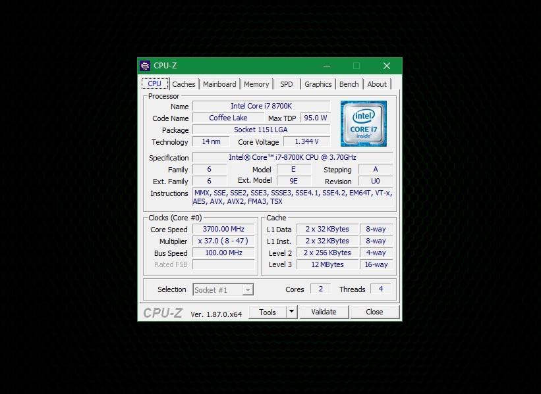Screen dimensions: 541x394
Task: Click the Max TDP value 95.0 W
Action: [x=316, y=118]
